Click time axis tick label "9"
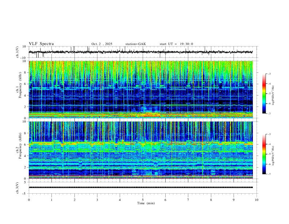 pyautogui.click(x=234, y=200)
